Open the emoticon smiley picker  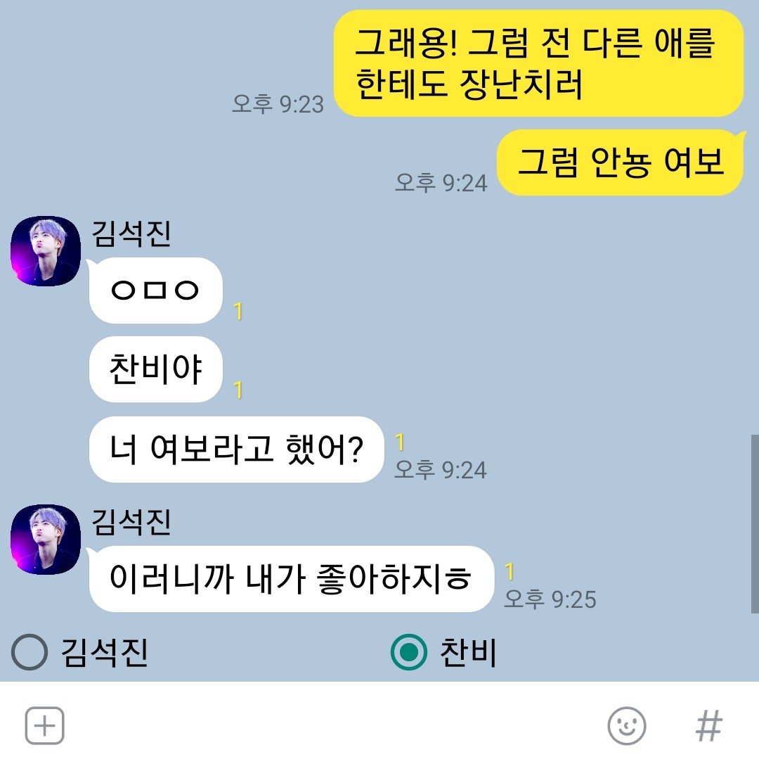pyautogui.click(x=627, y=725)
